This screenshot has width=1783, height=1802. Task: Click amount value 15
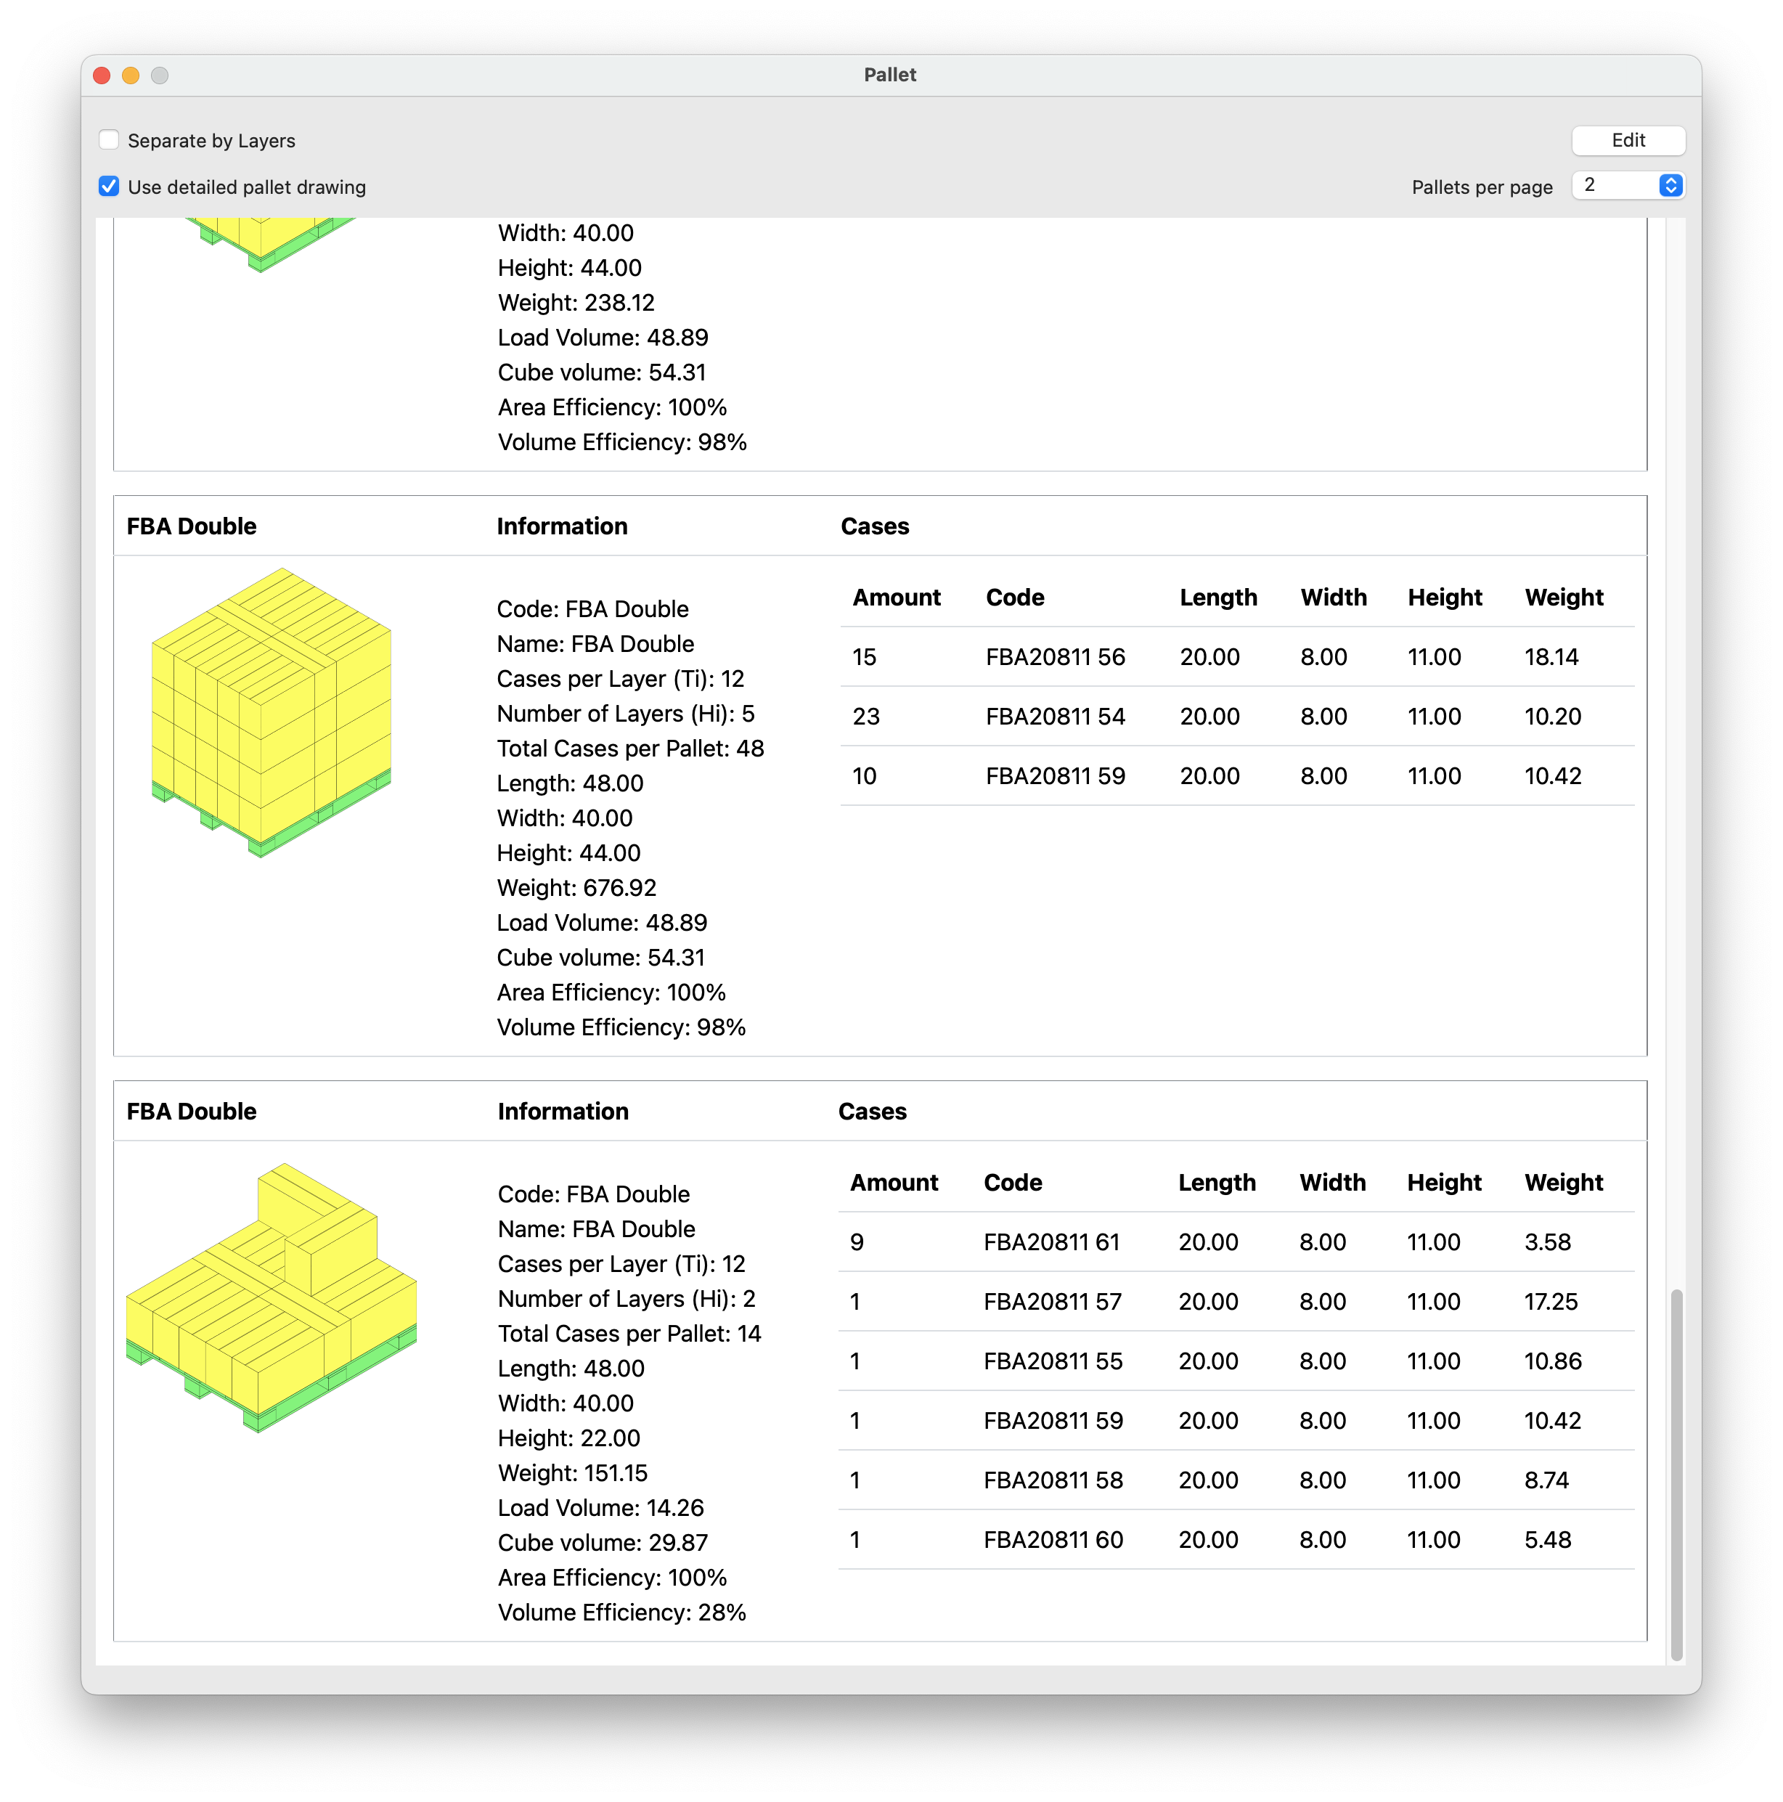click(x=863, y=656)
